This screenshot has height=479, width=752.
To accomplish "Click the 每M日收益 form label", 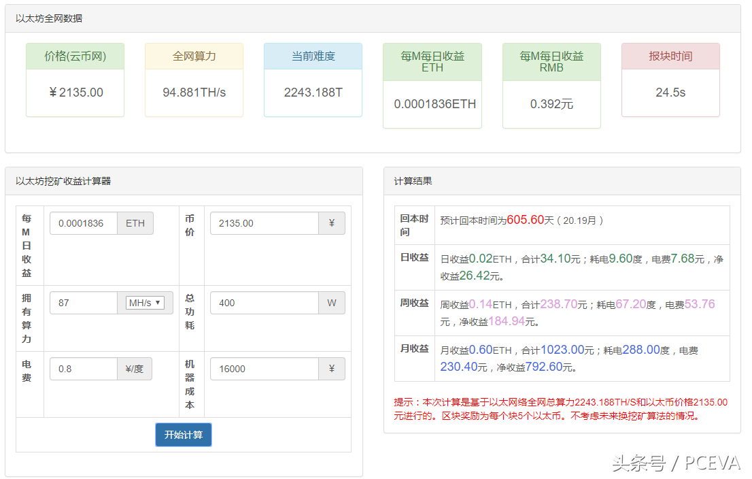I will click(x=27, y=246).
